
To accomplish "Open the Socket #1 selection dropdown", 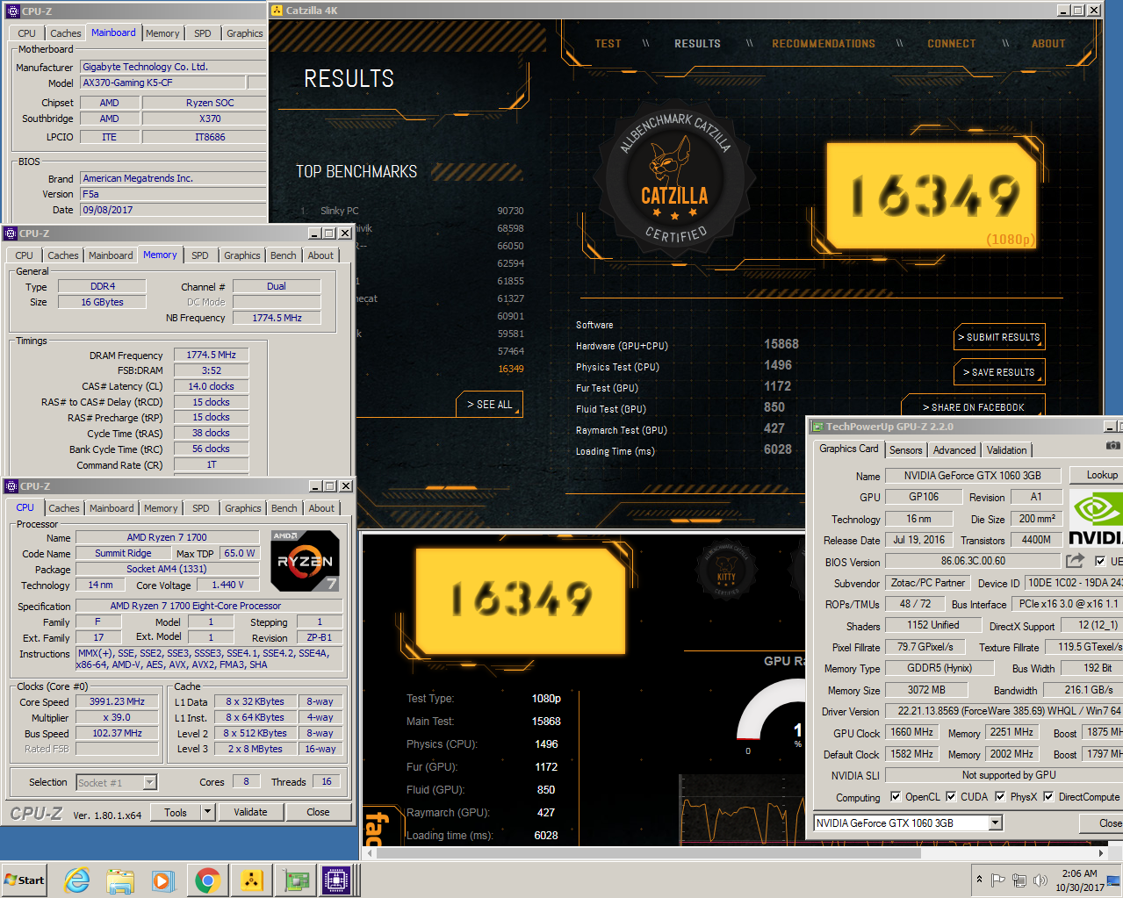I will coord(149,782).
